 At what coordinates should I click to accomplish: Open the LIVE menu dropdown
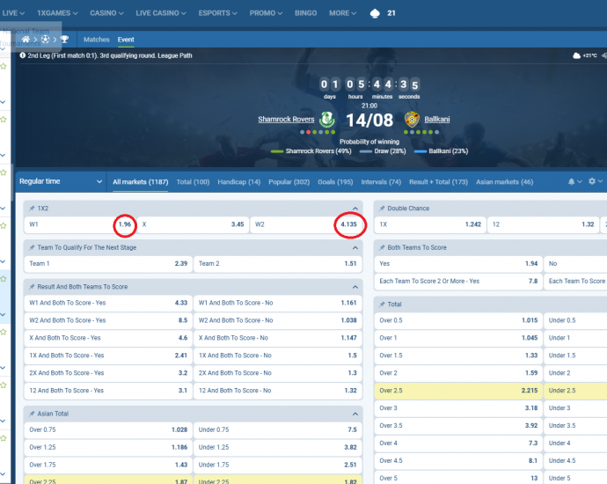[13, 13]
